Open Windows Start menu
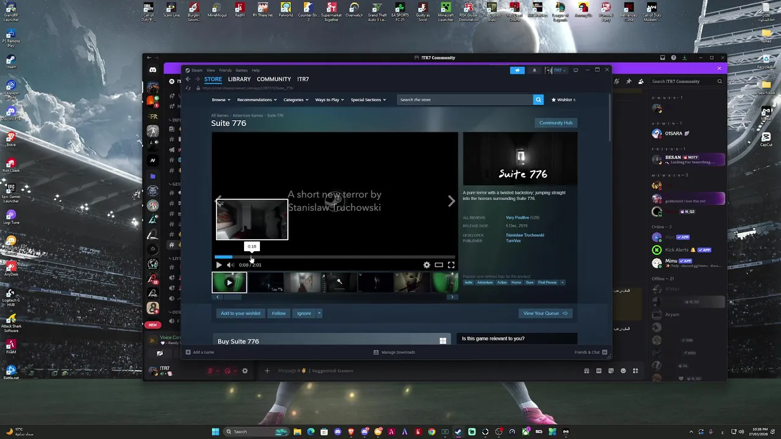 [215, 432]
